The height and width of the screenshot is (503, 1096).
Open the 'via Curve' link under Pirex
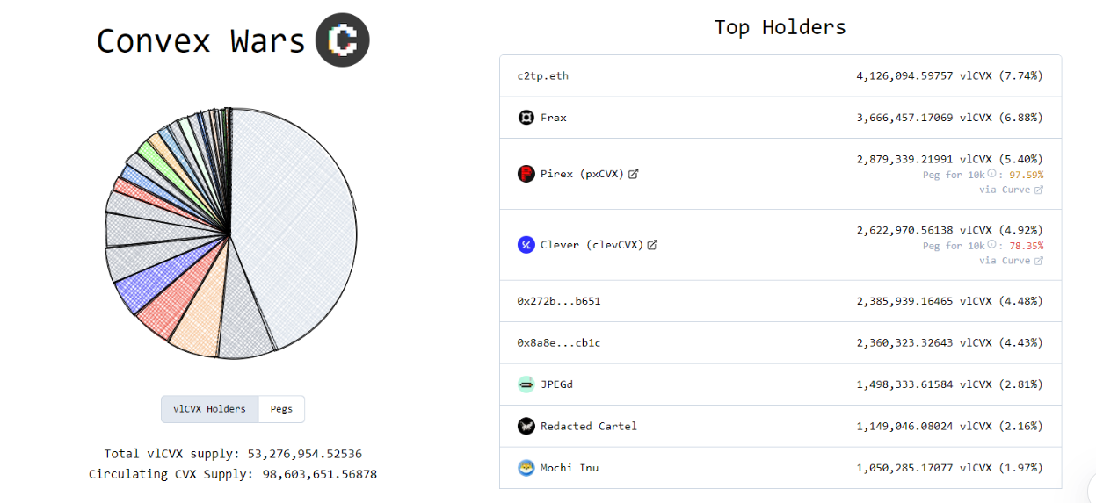(x=1011, y=190)
